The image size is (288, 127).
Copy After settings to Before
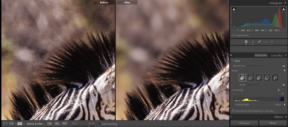tap(57, 124)
